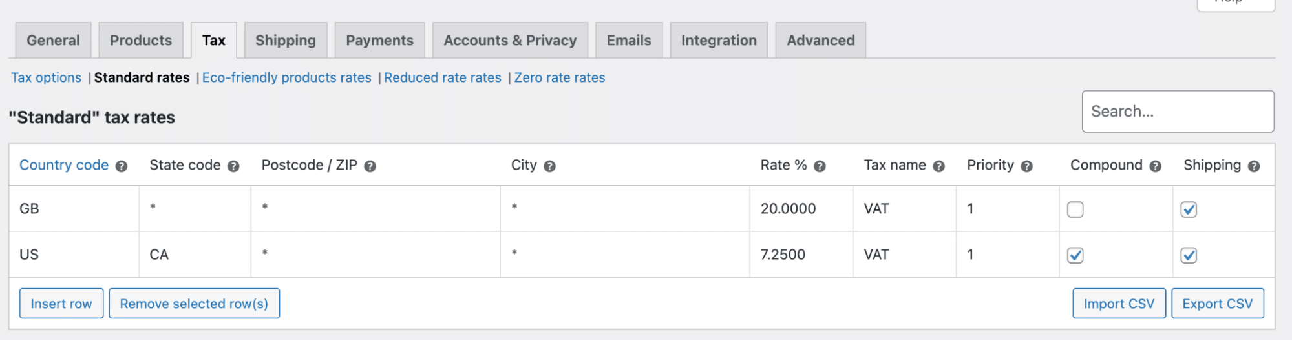
Task: Switch to the Shipping settings tab
Action: [285, 41]
